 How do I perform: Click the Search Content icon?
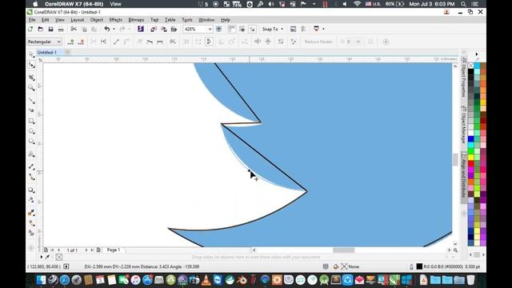[141, 29]
